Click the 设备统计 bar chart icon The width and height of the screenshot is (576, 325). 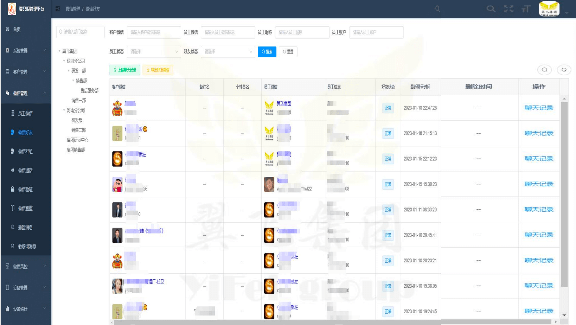coord(8,309)
